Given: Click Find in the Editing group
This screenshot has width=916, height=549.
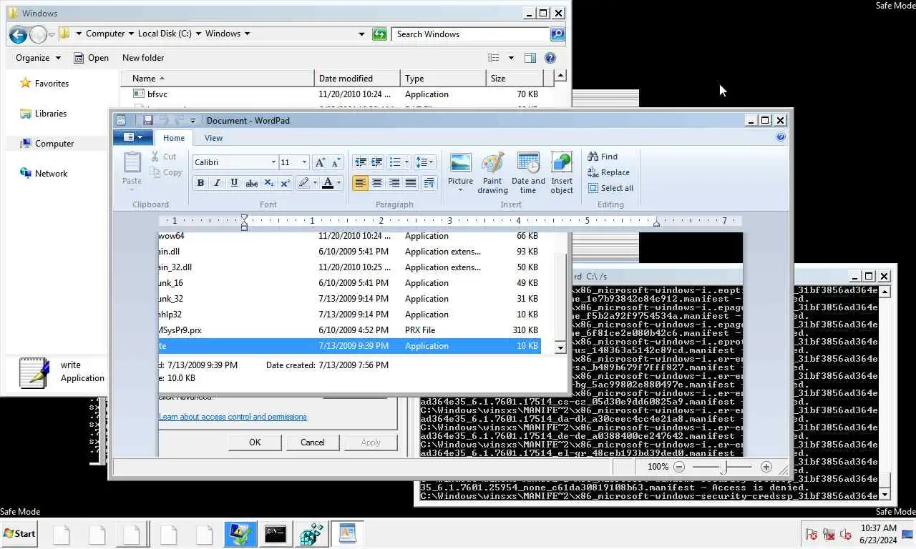Looking at the screenshot, I should [x=603, y=157].
